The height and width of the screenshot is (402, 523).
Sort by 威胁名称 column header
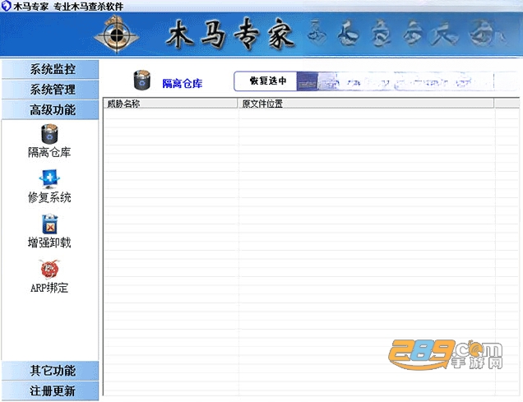coord(170,104)
